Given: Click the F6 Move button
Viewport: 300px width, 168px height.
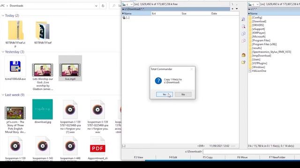Looking at the screenshot, I should [242, 157].
